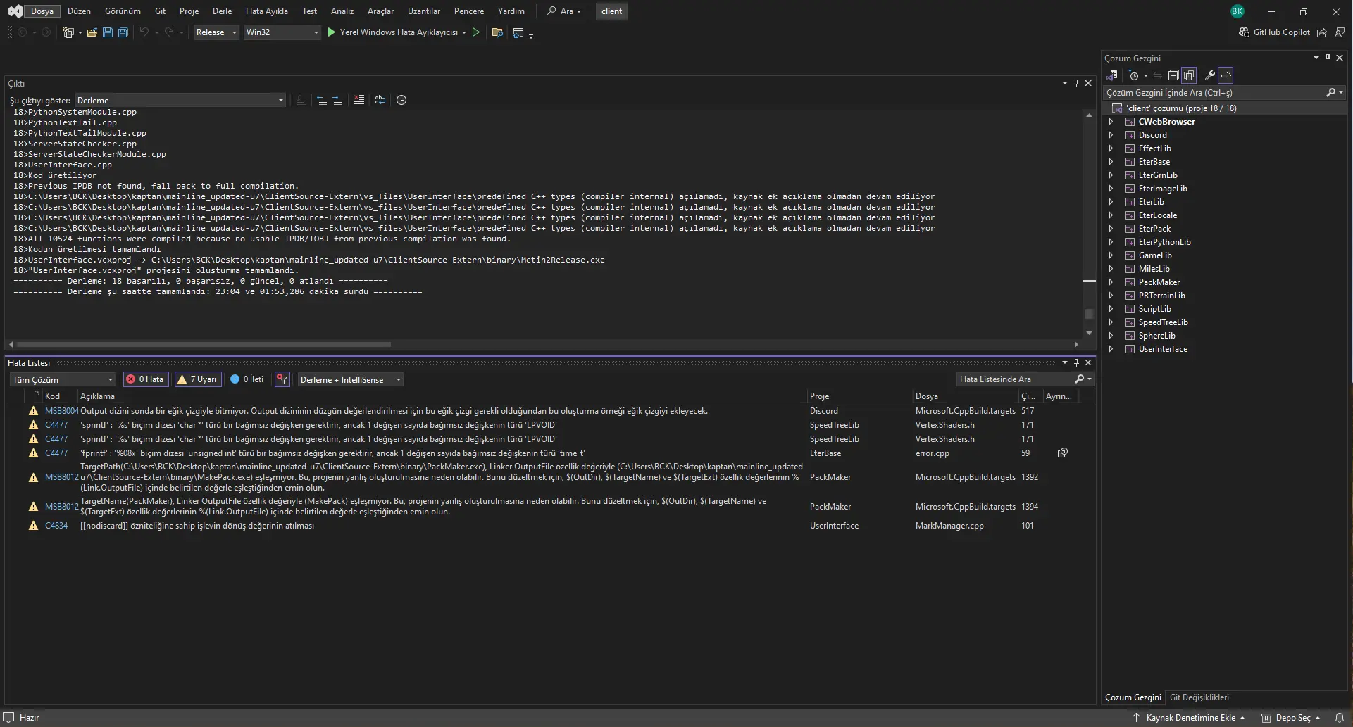Open properties wrench icon in Çözüm Gezgini
1353x727 pixels.
(1209, 75)
